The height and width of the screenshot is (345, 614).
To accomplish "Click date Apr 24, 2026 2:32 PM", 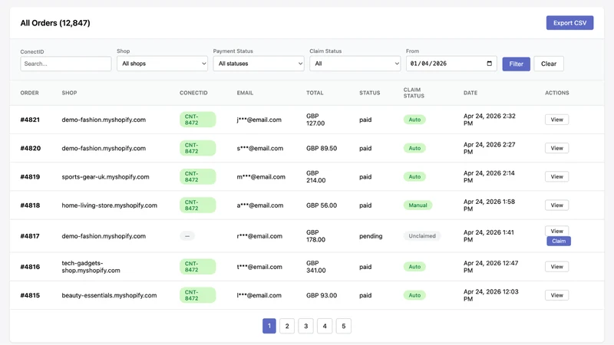I will (x=490, y=120).
